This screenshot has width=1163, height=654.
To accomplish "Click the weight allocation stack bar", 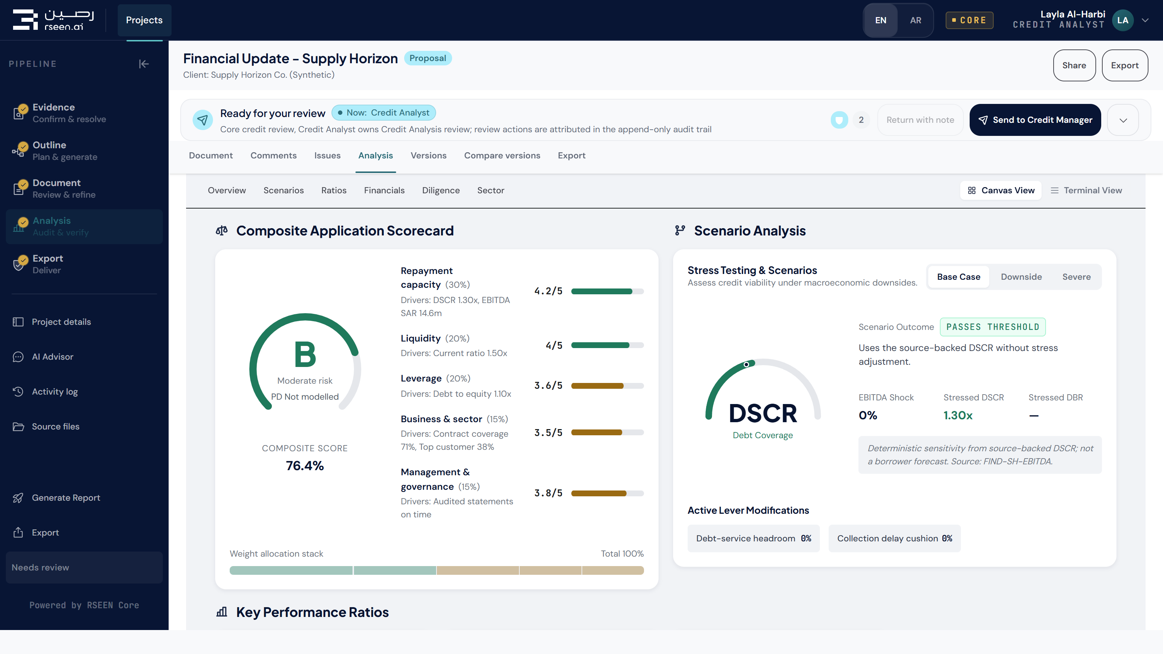I will (x=436, y=570).
